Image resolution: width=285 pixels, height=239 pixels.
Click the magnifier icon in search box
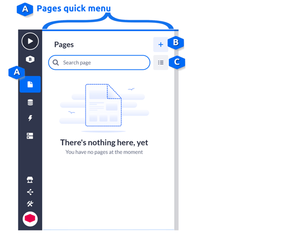(x=56, y=62)
